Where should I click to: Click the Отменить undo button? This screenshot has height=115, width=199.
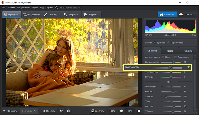10,111
